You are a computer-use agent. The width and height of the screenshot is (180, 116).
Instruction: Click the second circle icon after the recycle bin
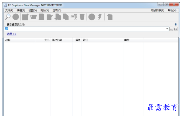91,17
